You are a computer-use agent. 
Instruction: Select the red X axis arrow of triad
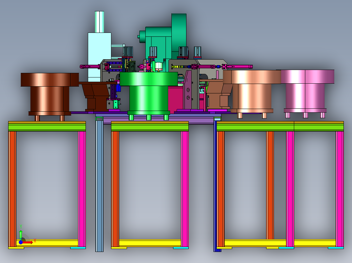tap(28, 242)
